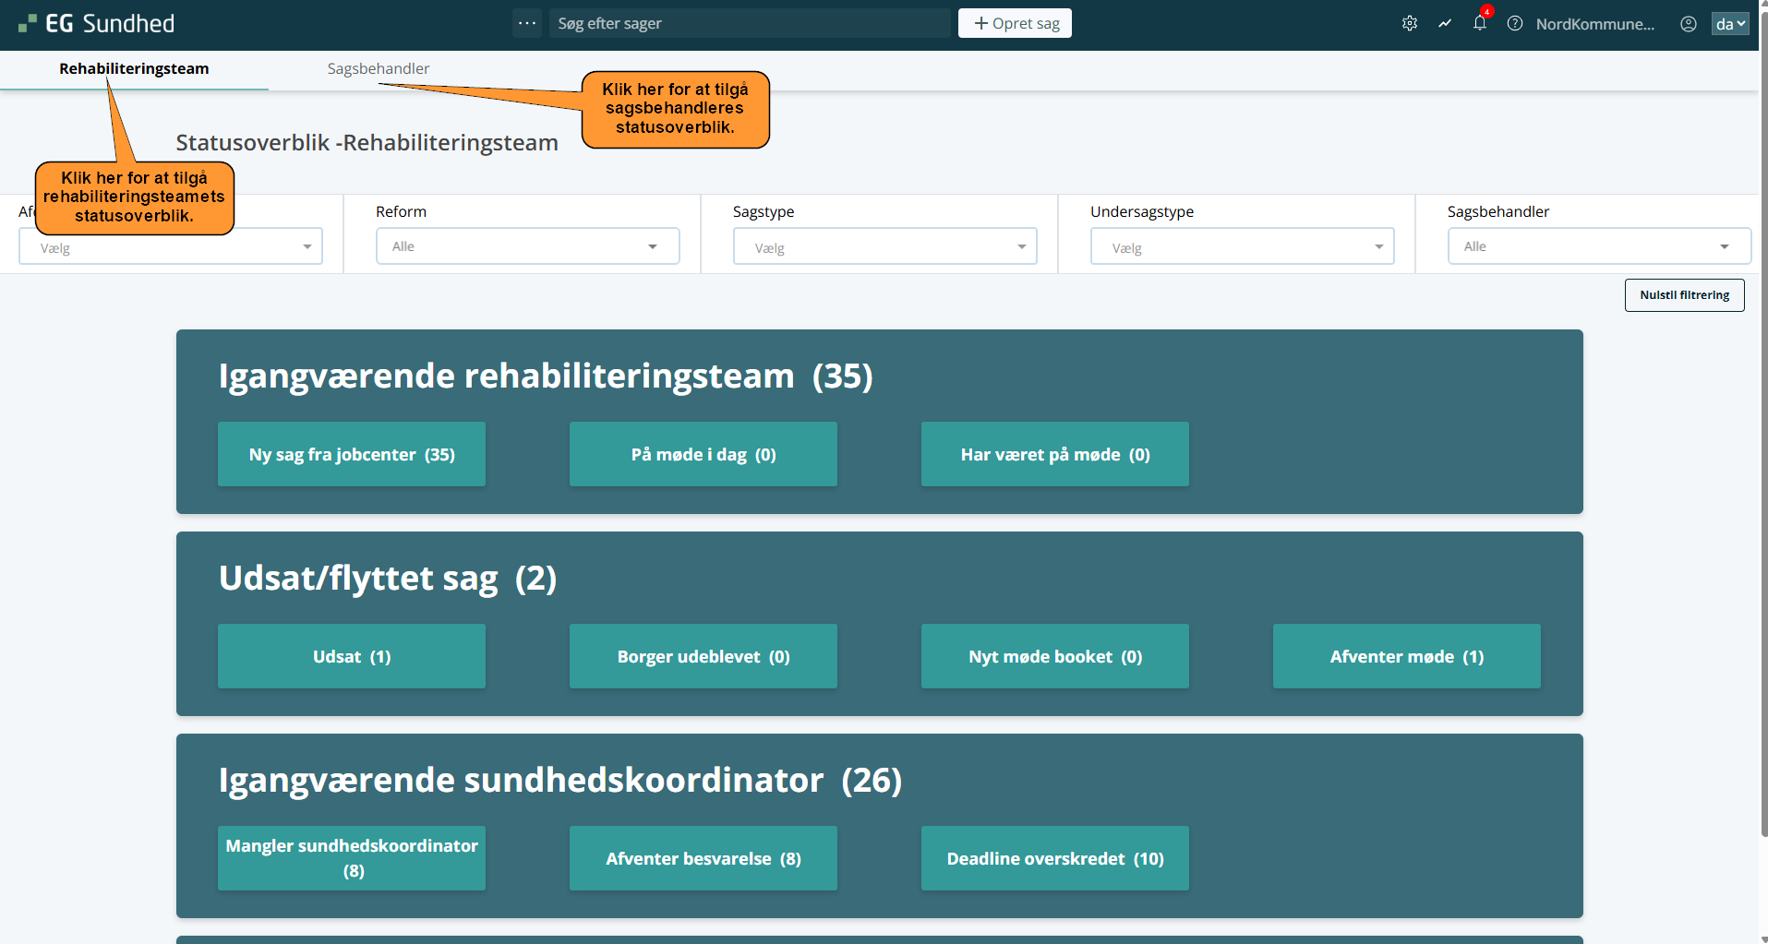Open the Sagsbehandler filter dropdown

click(1598, 246)
